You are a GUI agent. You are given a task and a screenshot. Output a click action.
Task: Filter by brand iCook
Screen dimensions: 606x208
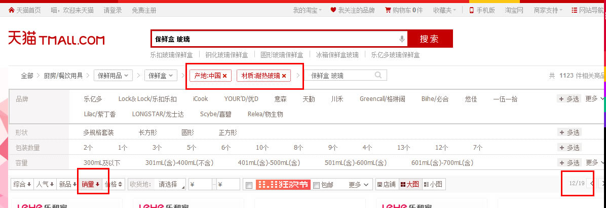point(200,99)
